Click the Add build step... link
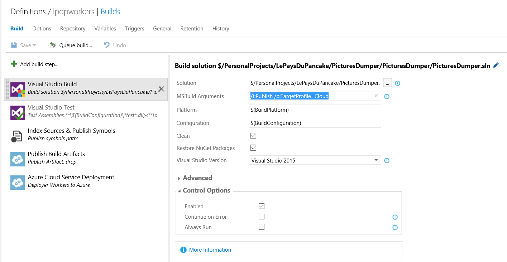Image resolution: width=507 pixels, height=262 pixels. tap(39, 64)
